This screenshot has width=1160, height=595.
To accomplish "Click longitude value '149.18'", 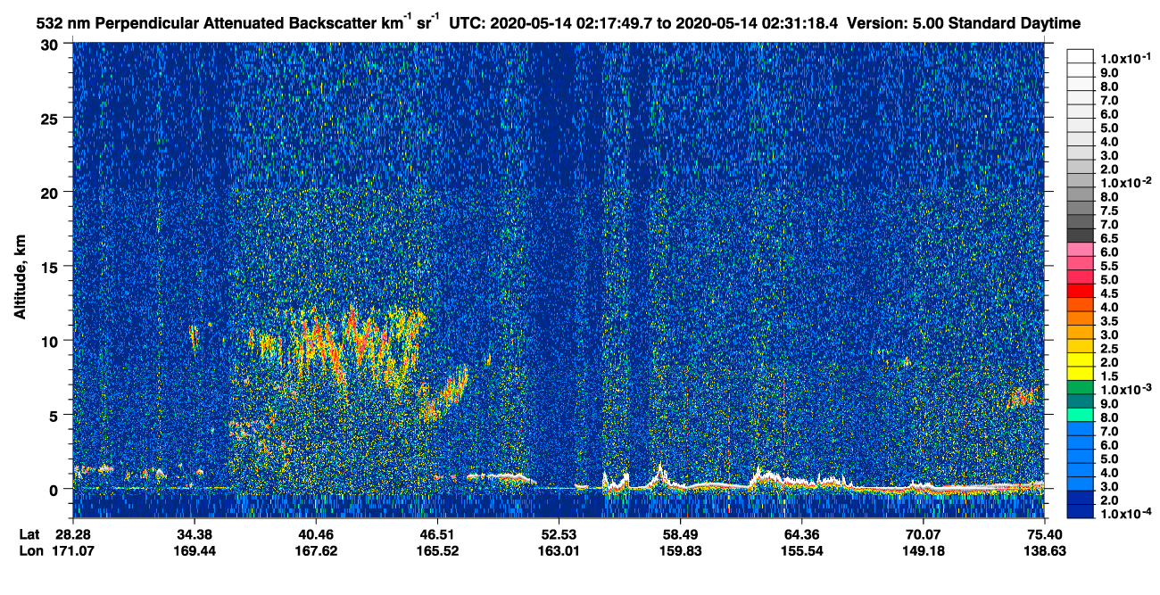I will tap(923, 550).
